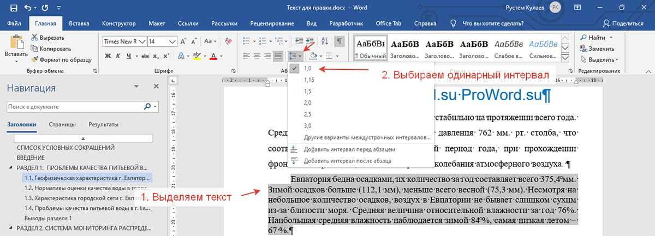
Task: Click Другие варианты междустрочных интервалов
Action: tap(367, 137)
